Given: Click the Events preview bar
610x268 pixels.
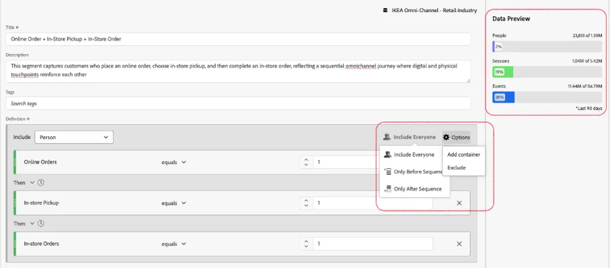Looking at the screenshot, I should pyautogui.click(x=547, y=97).
